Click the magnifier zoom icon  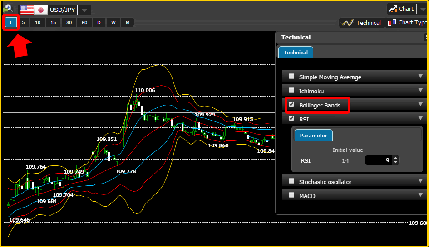tap(8, 9)
